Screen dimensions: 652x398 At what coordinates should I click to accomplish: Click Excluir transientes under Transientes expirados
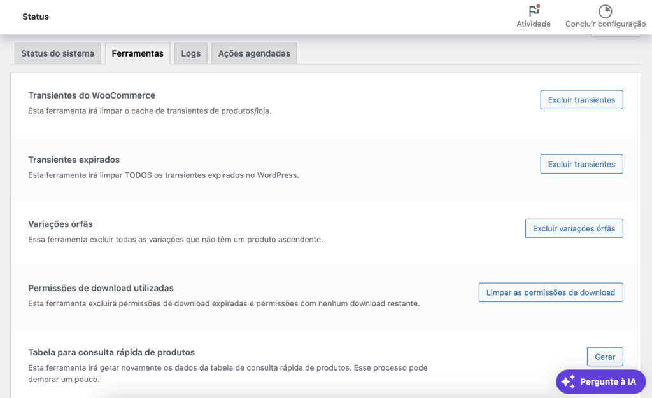click(x=581, y=163)
